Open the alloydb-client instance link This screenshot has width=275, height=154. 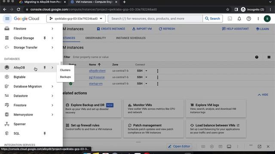[x=97, y=71]
